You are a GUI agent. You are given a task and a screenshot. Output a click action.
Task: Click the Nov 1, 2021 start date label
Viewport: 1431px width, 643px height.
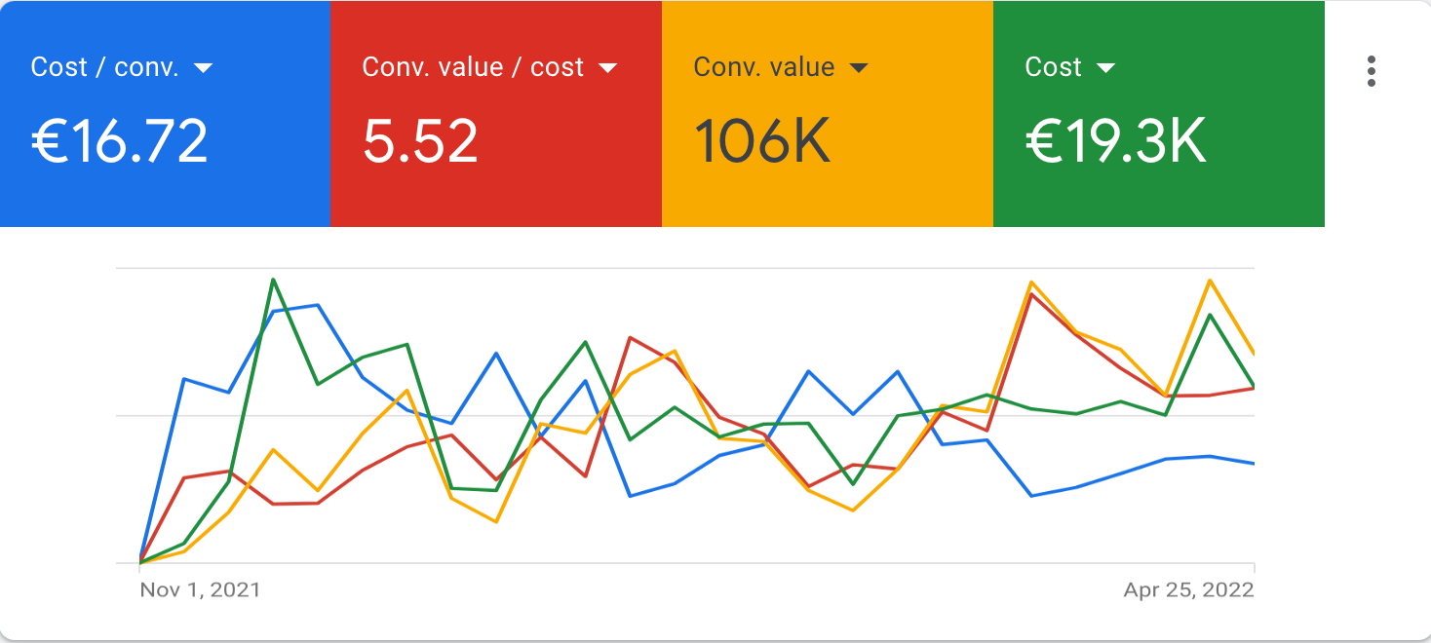click(200, 589)
